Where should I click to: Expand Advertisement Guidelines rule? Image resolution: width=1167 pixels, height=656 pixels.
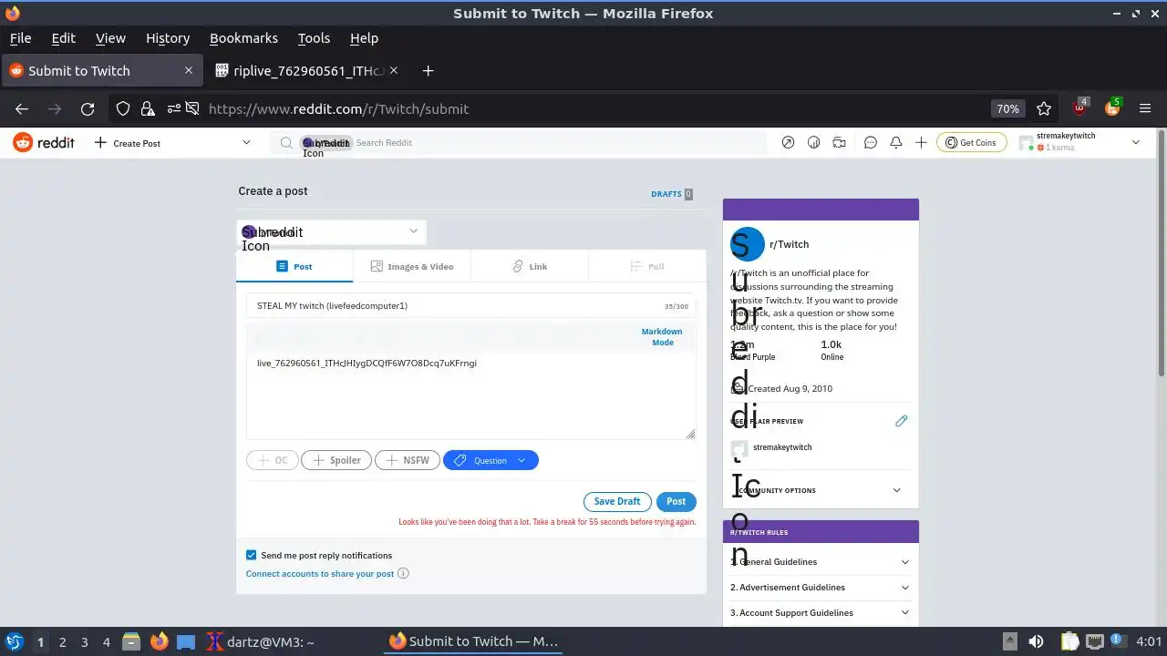click(x=821, y=588)
